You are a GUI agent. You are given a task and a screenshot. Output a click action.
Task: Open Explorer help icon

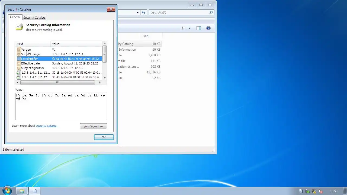[208, 28]
